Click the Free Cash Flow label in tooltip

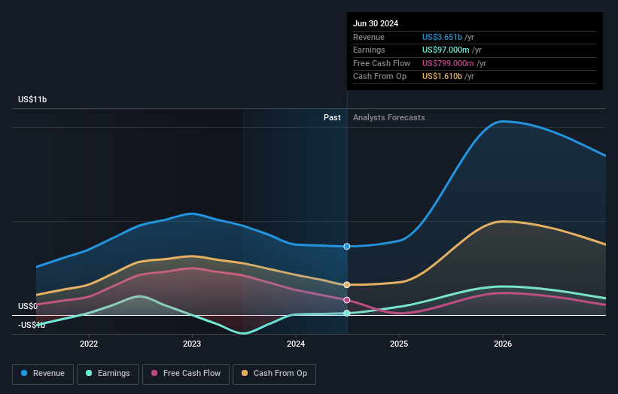click(382, 63)
